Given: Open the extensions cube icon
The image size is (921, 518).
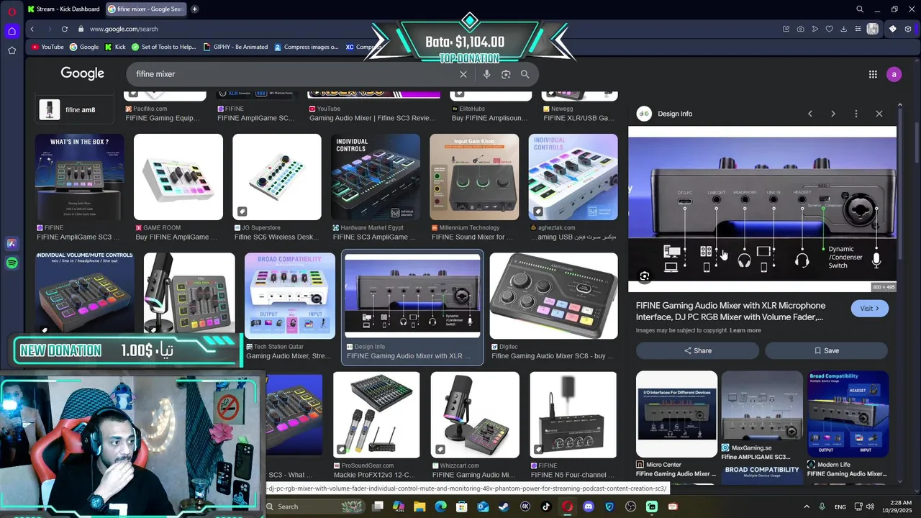Looking at the screenshot, I should [x=908, y=29].
